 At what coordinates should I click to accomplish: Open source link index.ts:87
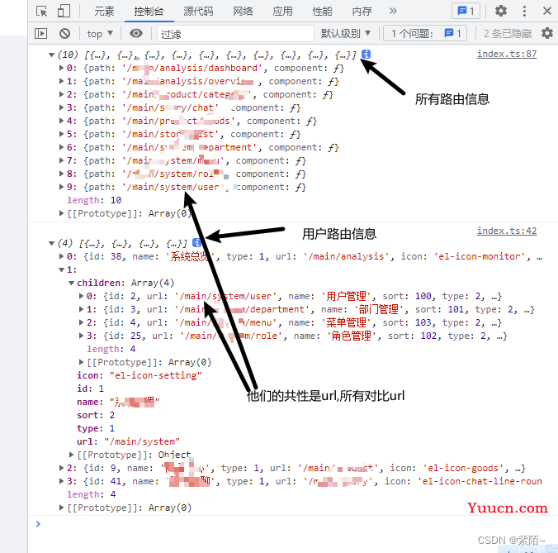pos(507,54)
